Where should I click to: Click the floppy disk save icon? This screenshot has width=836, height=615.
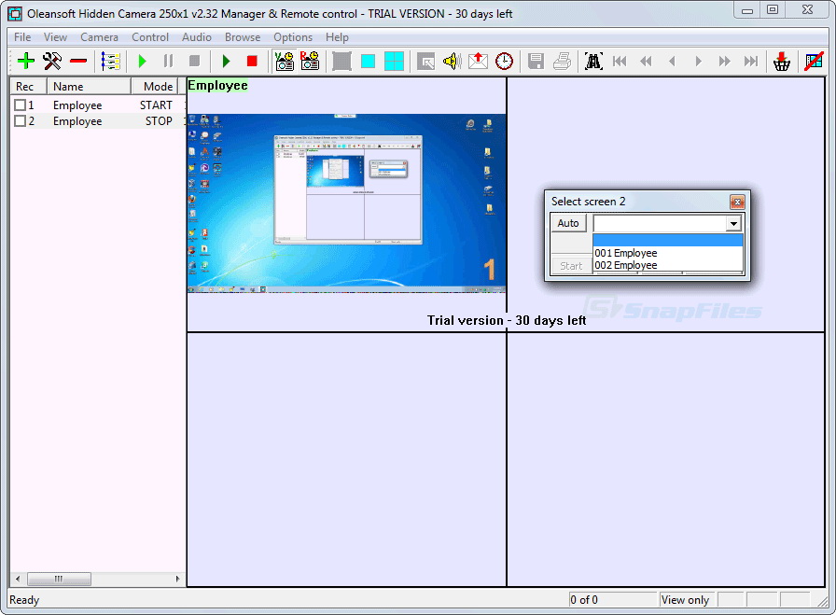click(536, 62)
